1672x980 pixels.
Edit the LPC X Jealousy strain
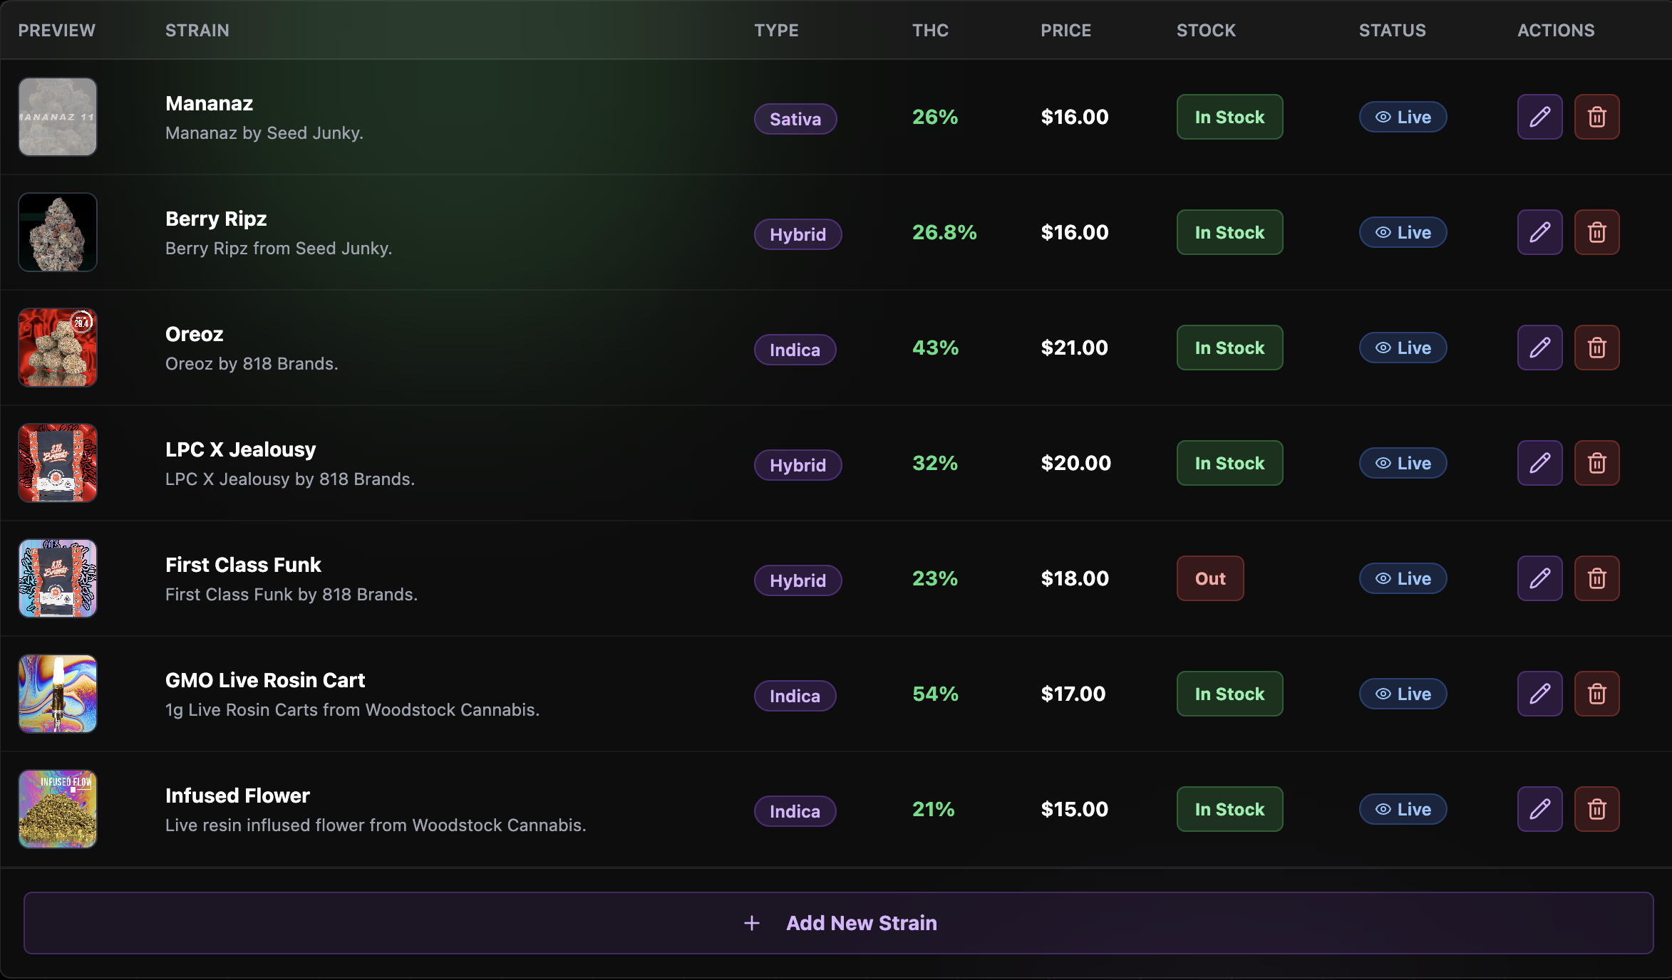1539,463
